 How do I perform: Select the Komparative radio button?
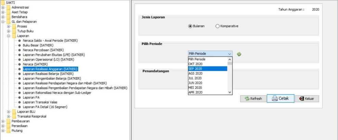pyautogui.click(x=218, y=26)
